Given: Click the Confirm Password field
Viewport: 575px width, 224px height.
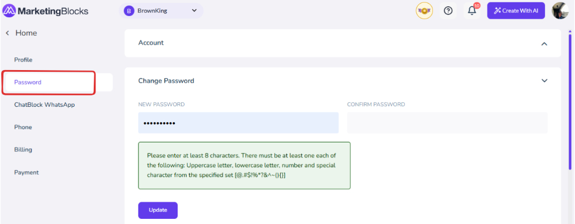Looking at the screenshot, I should [447, 122].
